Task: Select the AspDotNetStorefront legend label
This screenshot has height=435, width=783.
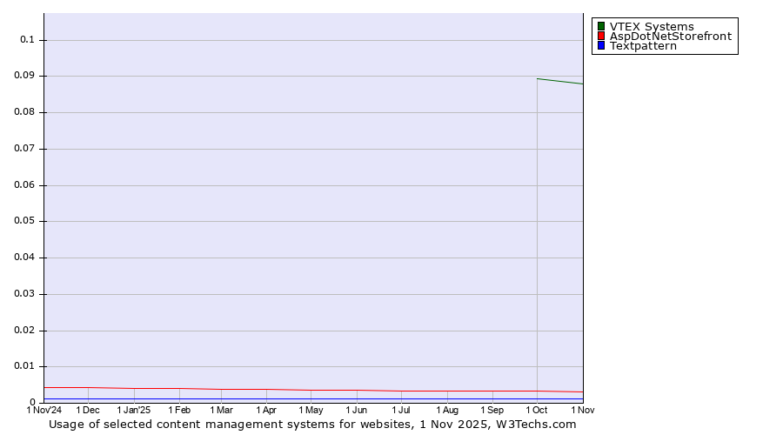Action: tap(670, 37)
